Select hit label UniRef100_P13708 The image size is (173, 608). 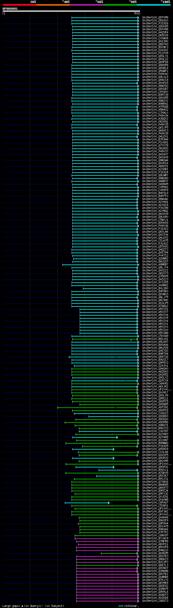155,53
